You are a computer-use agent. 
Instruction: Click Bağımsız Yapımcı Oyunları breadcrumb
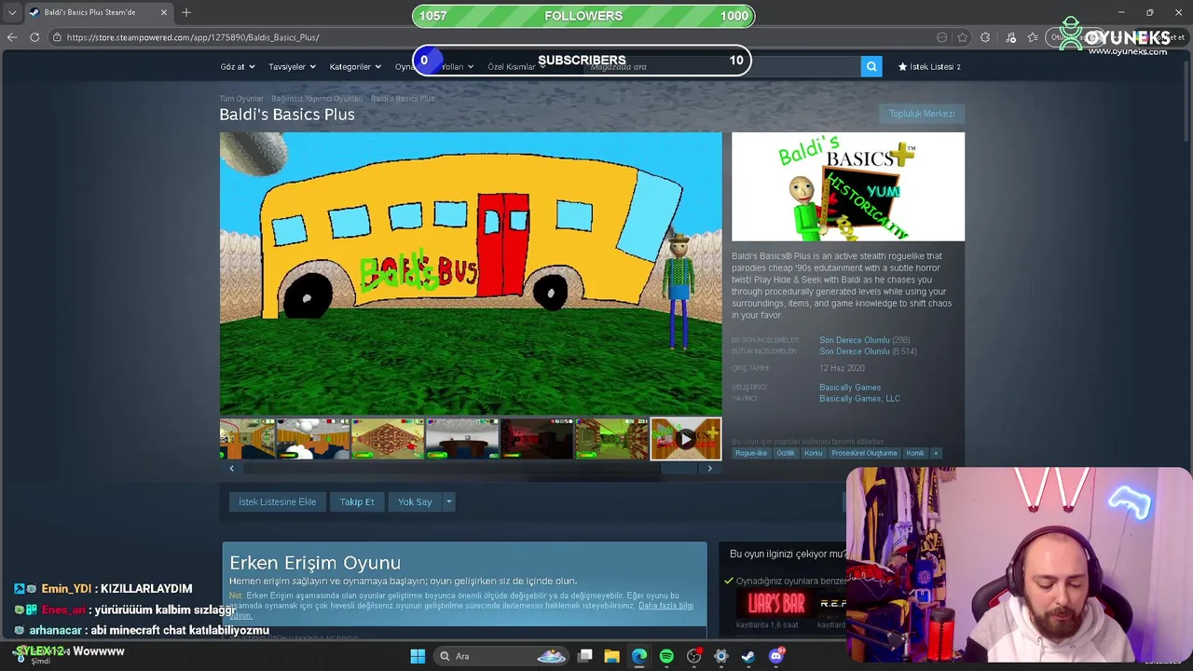tap(317, 98)
